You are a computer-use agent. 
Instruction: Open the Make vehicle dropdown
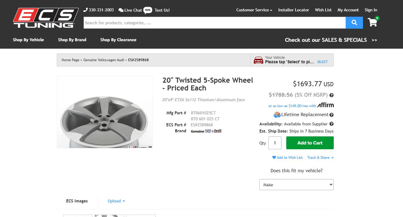[x=296, y=185]
